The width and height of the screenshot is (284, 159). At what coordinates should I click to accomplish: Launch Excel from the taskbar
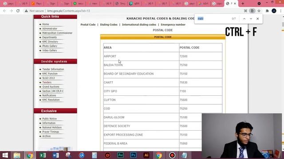click(x=43, y=155)
